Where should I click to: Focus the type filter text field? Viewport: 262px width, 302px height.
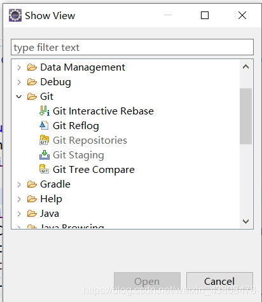[132, 47]
